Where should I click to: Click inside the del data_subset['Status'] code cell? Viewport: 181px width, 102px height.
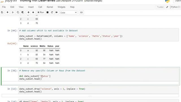[x=98, y=75]
